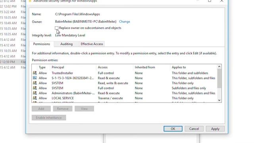Click the permission list scrollbar thumb
The width and height of the screenshot is (254, 143).
(x=219, y=78)
